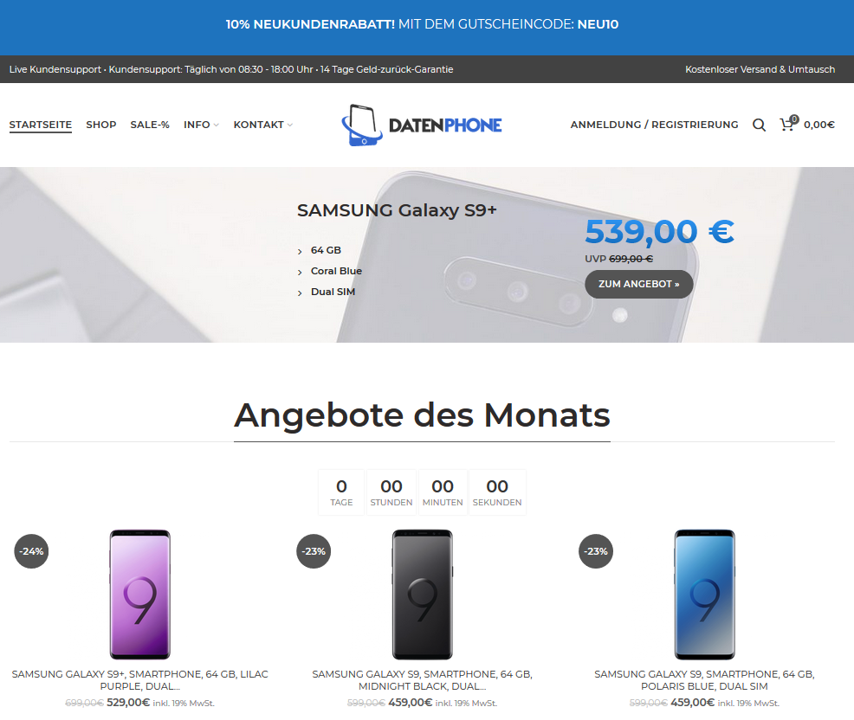Open Samsung Galaxy S9+ Lilac Purple title
This screenshot has width=854, height=720.
click(x=140, y=680)
